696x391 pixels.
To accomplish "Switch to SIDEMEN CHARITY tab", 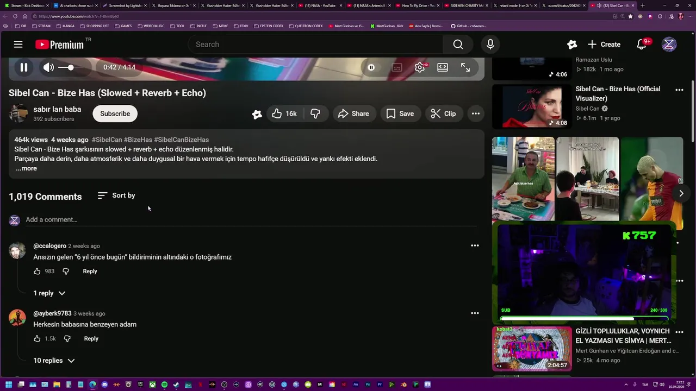I will click(x=467, y=5).
